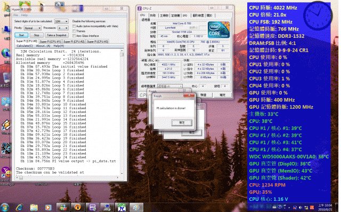Click the 驗證 button in CPU-Z
The height and width of the screenshot is (212, 341).
(x=204, y=95)
